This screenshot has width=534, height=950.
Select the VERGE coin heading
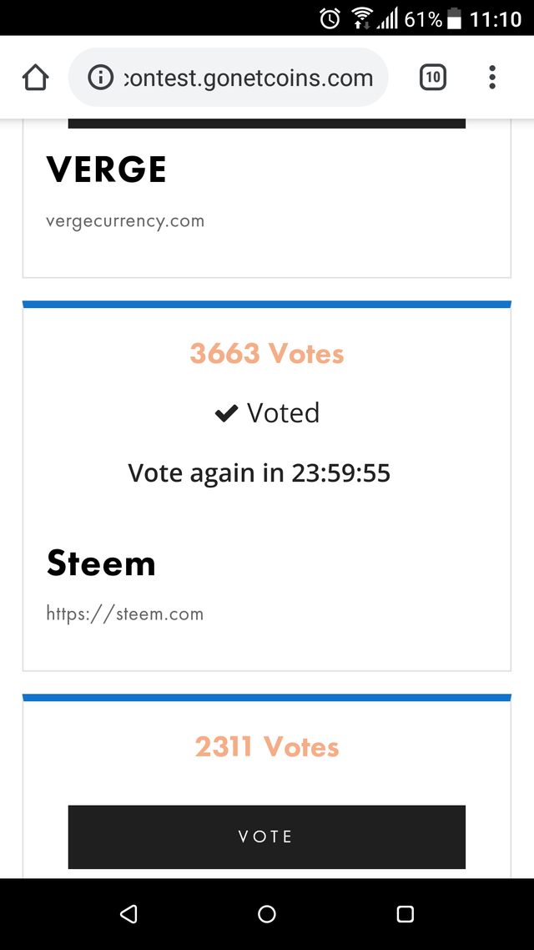coord(107,169)
